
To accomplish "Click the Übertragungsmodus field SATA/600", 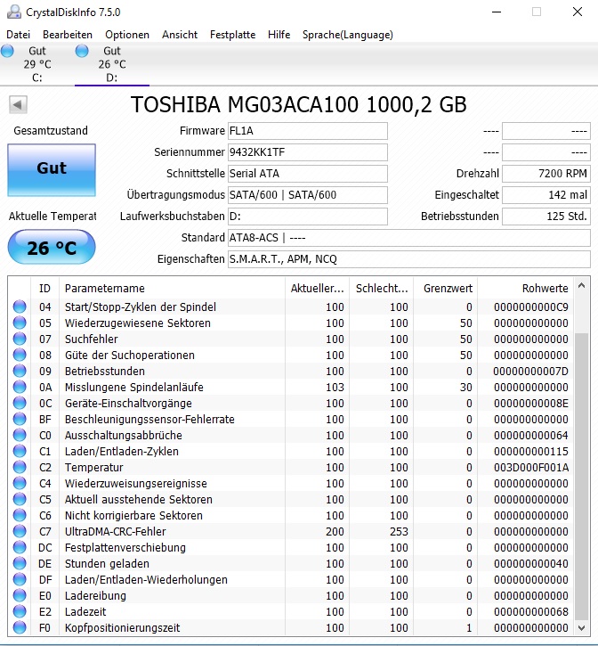I will click(x=307, y=195).
